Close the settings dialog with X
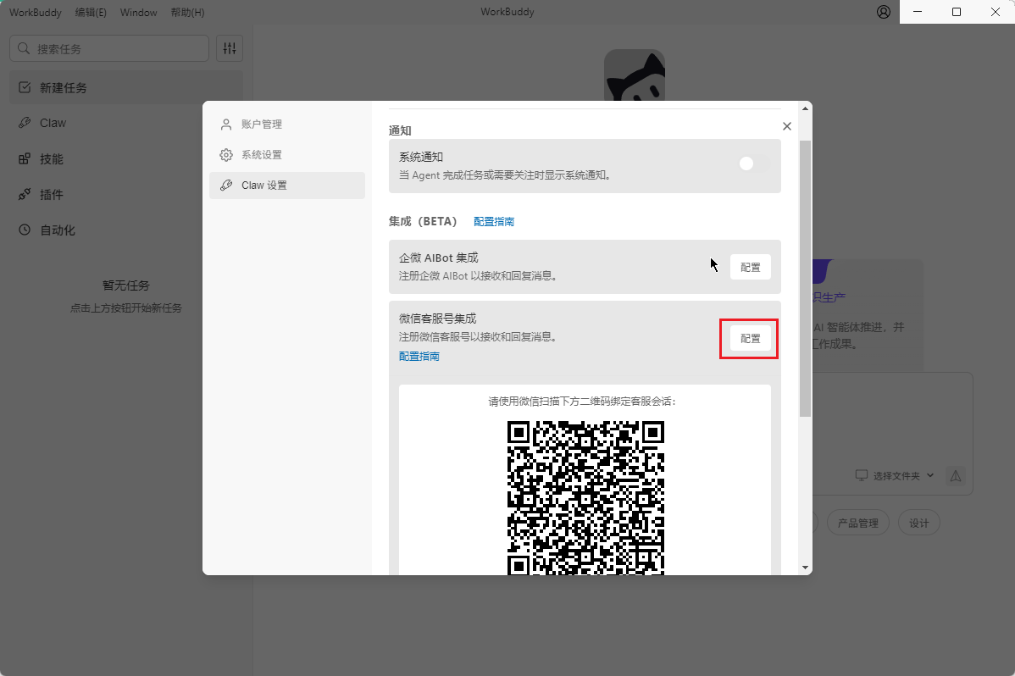This screenshot has height=676, width=1015. pos(786,126)
